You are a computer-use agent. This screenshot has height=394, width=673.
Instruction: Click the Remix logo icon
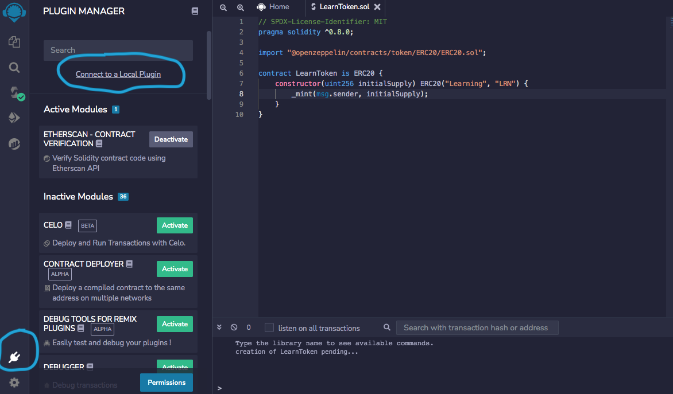[x=14, y=11]
